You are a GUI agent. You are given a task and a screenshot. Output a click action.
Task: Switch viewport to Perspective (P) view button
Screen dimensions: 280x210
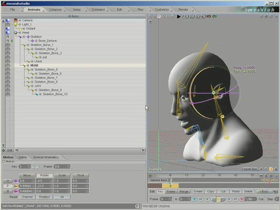pyautogui.click(x=159, y=16)
